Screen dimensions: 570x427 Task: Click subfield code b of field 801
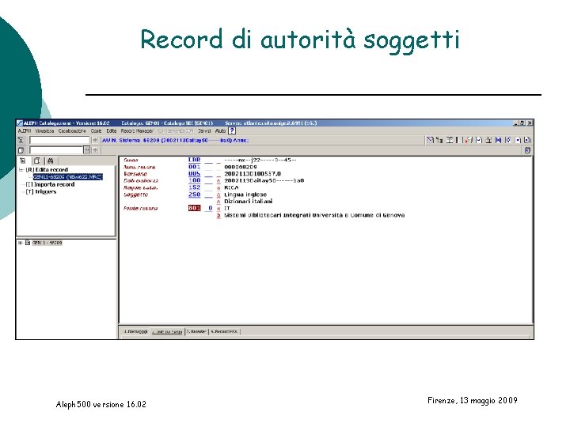(x=218, y=215)
